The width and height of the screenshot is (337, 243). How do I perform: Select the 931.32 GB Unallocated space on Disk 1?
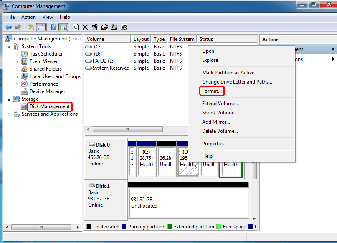click(188, 200)
